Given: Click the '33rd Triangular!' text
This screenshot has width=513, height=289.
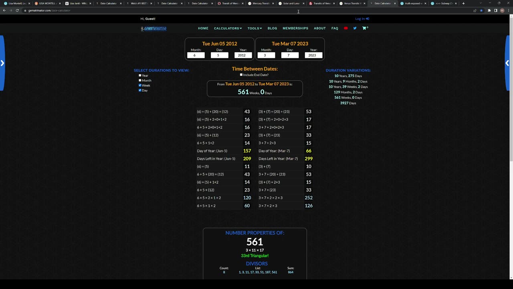Looking at the screenshot, I should [x=255, y=256].
